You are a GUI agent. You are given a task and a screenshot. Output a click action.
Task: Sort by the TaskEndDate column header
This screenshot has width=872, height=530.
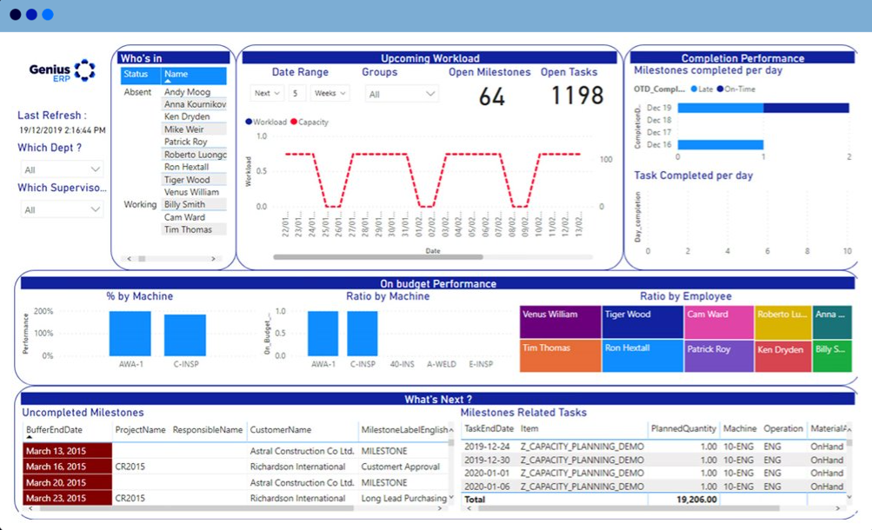pyautogui.click(x=489, y=428)
